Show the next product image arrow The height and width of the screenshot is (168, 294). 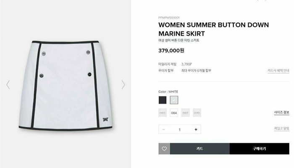point(123,85)
